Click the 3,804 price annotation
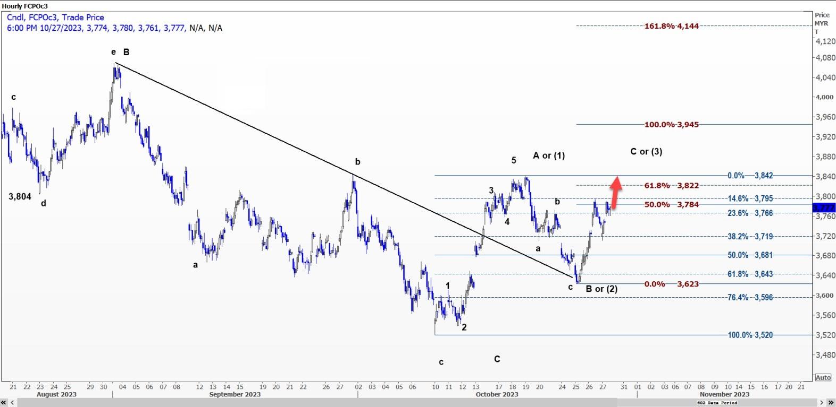Viewport: 836px width, 407px height. pyautogui.click(x=20, y=197)
